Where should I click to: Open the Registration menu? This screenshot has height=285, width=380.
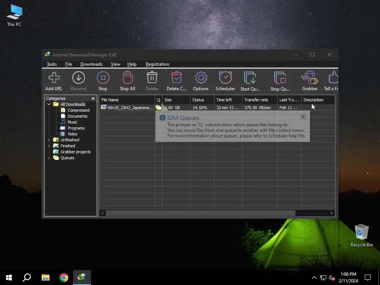(157, 64)
